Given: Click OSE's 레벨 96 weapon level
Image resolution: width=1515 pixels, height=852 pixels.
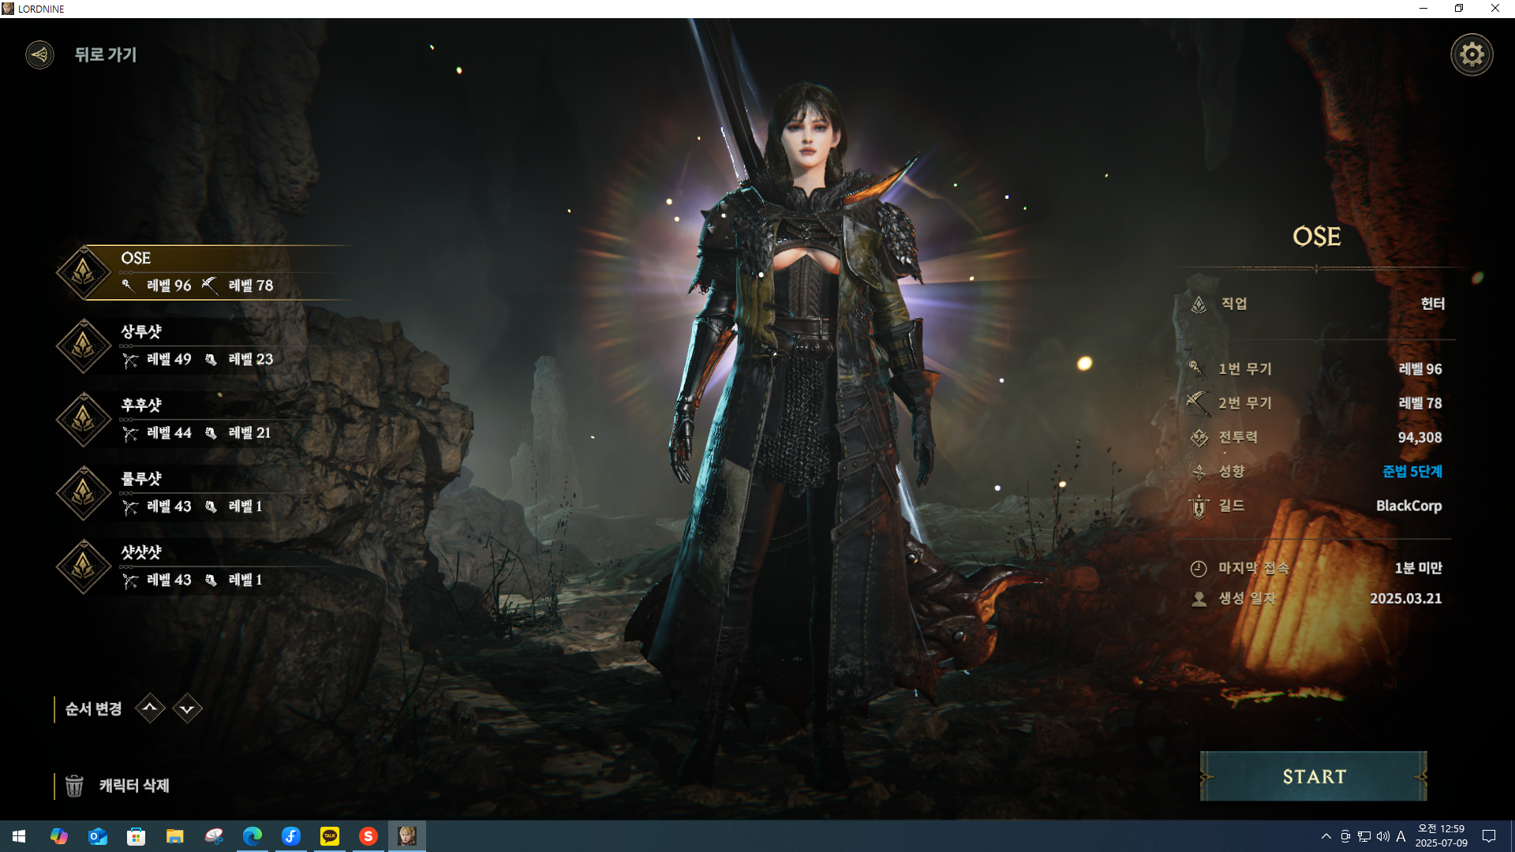Looking at the screenshot, I should coord(169,286).
